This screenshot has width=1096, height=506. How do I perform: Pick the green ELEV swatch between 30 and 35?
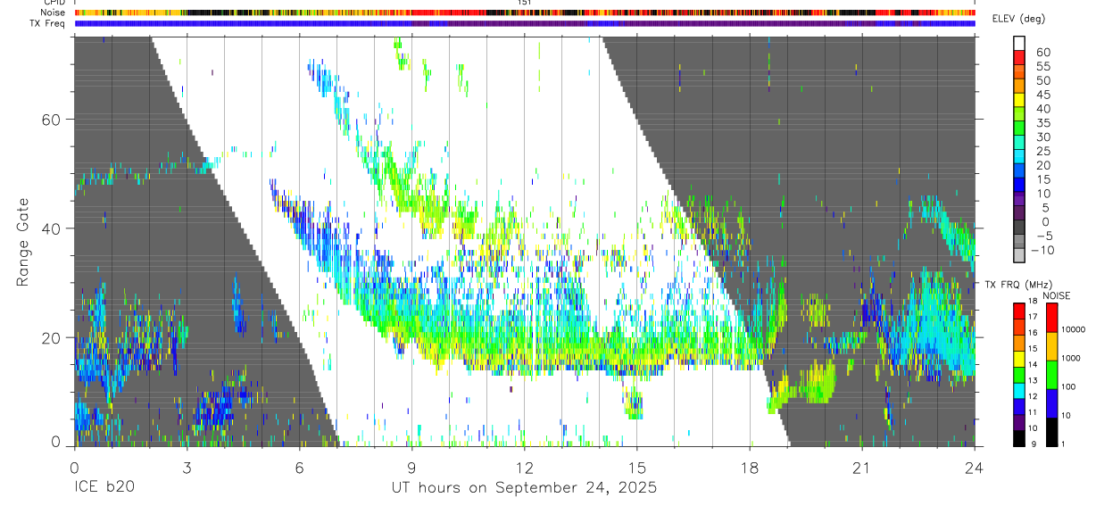[1019, 129]
